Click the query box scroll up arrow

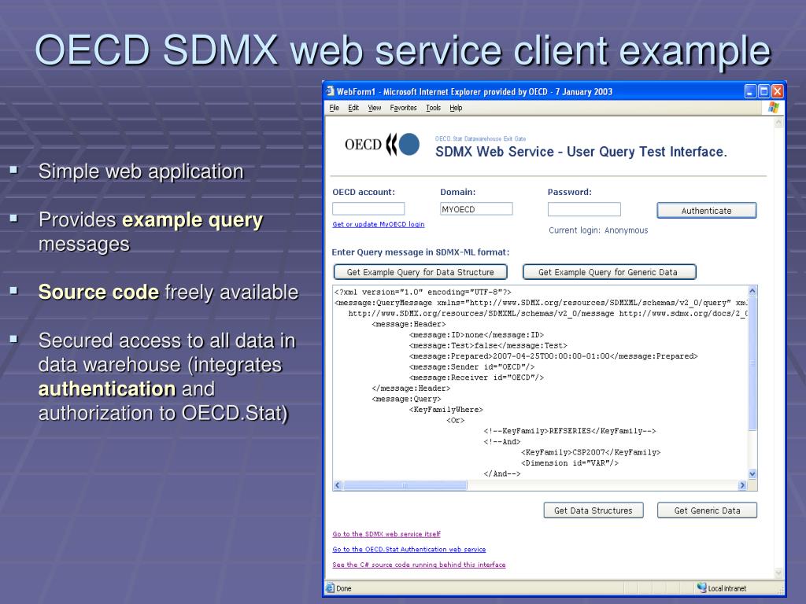point(752,291)
